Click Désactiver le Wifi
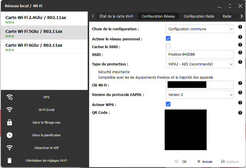Screen dimensions: 246x168 (46, 148)
